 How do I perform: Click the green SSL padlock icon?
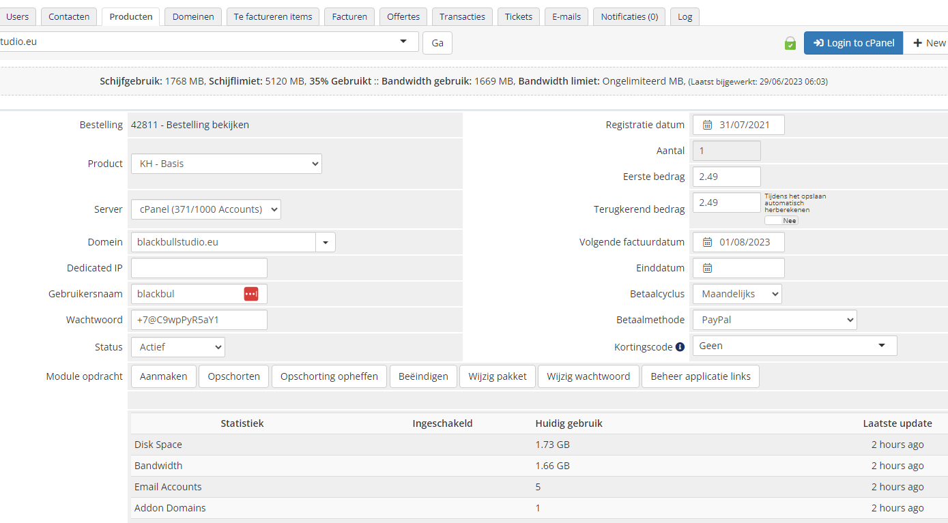click(790, 44)
